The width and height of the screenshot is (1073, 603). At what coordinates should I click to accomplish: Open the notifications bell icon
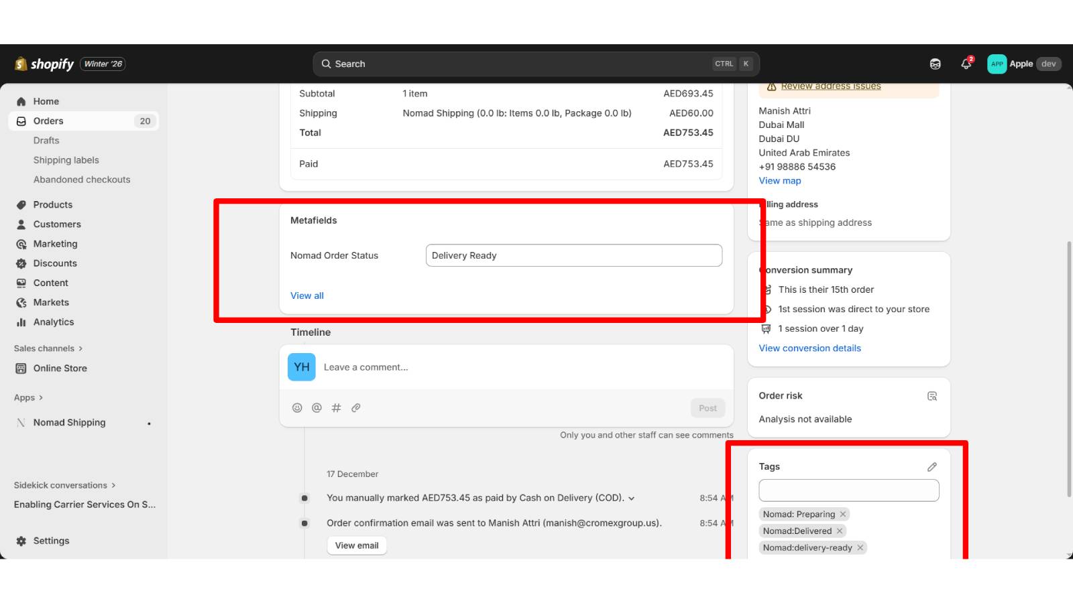pos(966,64)
